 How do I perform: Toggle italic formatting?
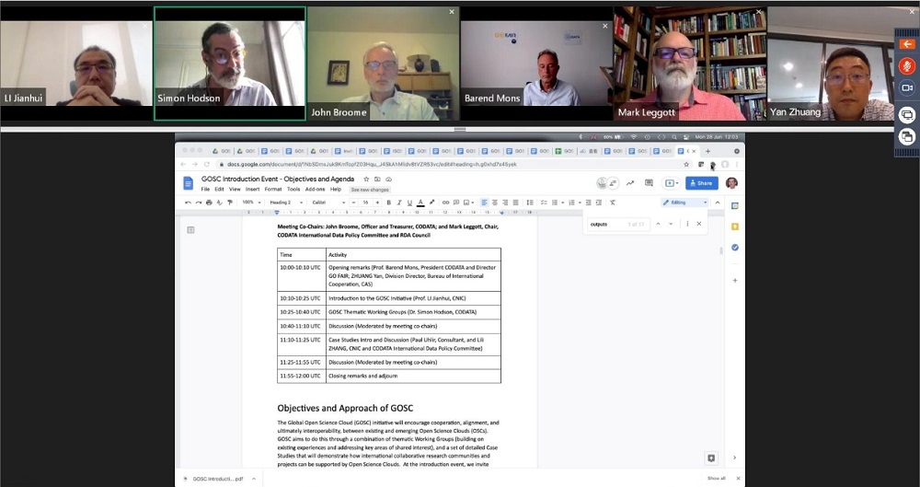(399, 203)
